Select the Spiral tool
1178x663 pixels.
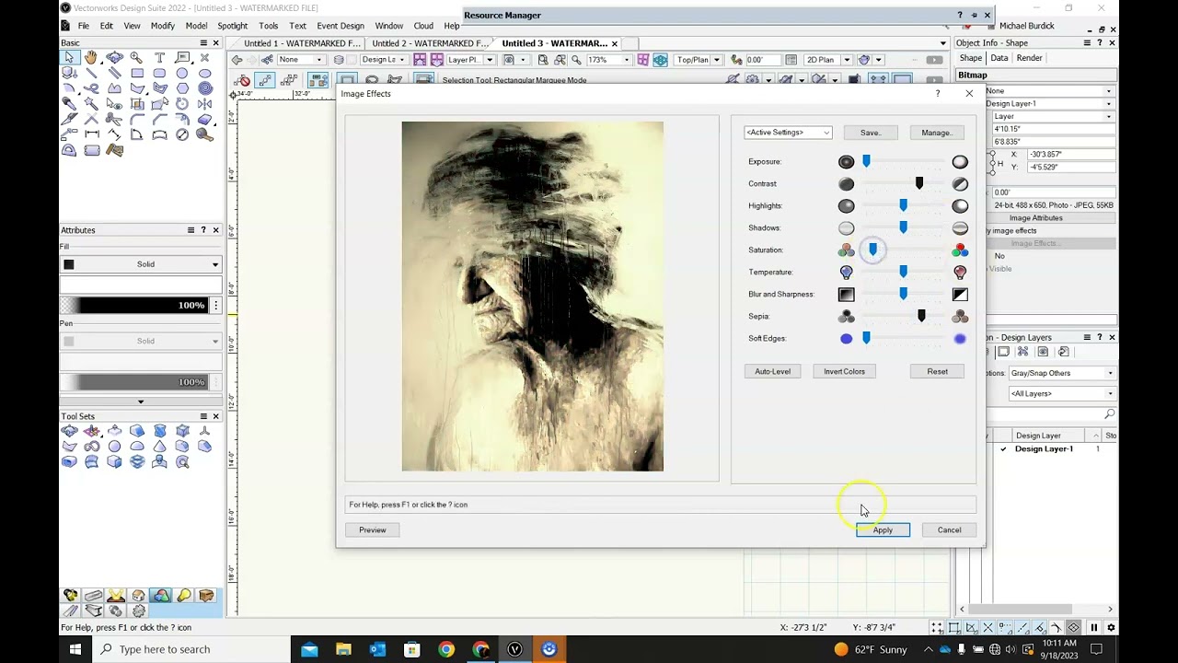205,88
